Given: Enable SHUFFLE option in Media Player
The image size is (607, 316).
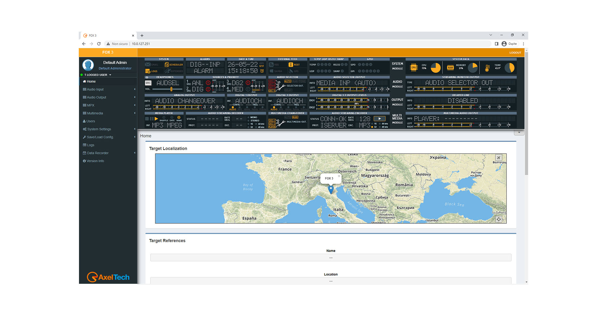Looking at the screenshot, I should click(164, 118).
